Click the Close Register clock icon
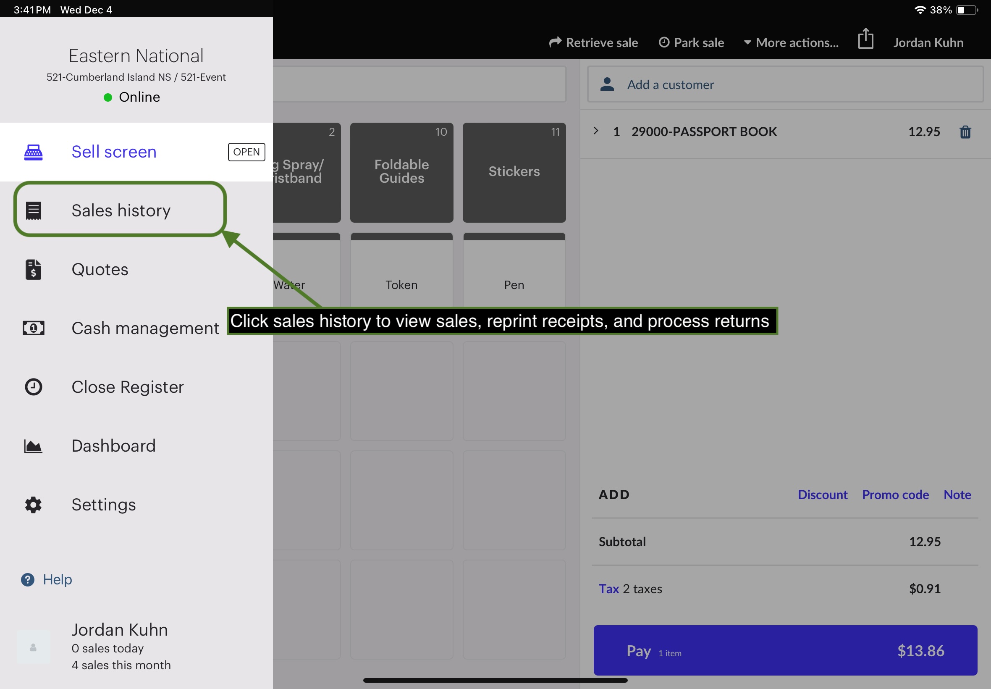This screenshot has width=991, height=689. point(33,387)
